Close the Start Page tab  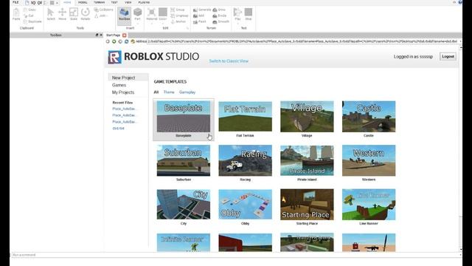pyautogui.click(x=125, y=35)
